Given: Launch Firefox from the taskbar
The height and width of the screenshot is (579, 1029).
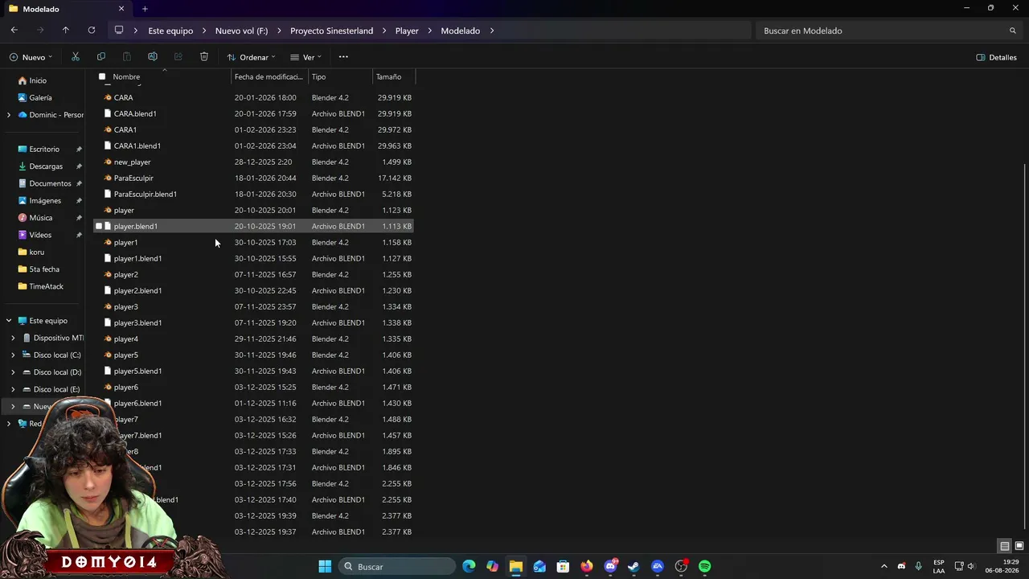Looking at the screenshot, I should [587, 567].
